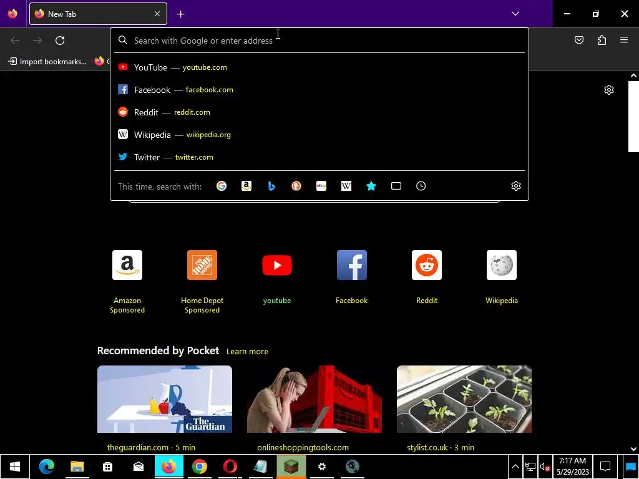Choose Reddit reddit.com suggestion
The width and height of the screenshot is (639, 479).
click(x=319, y=112)
